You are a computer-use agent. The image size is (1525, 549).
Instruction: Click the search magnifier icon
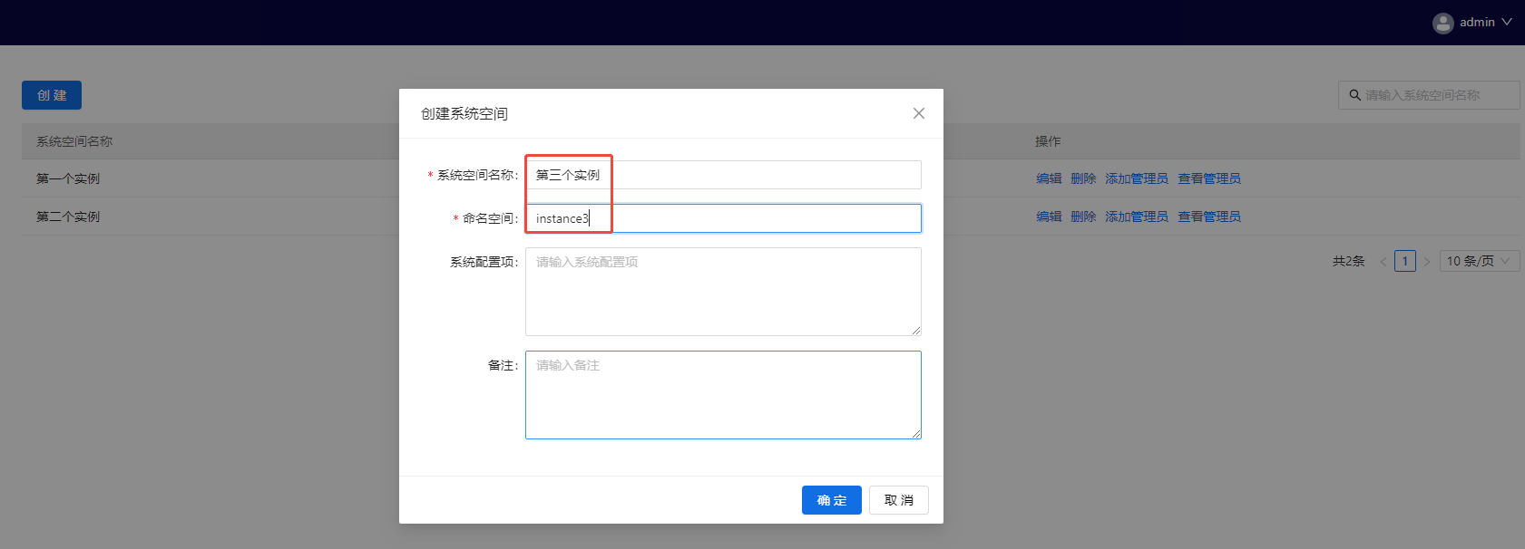pos(1354,95)
